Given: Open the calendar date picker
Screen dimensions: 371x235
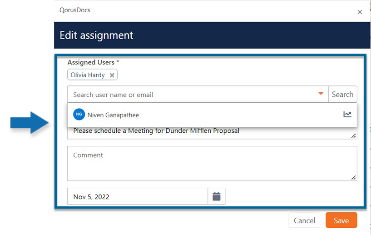Looking at the screenshot, I should [x=217, y=196].
